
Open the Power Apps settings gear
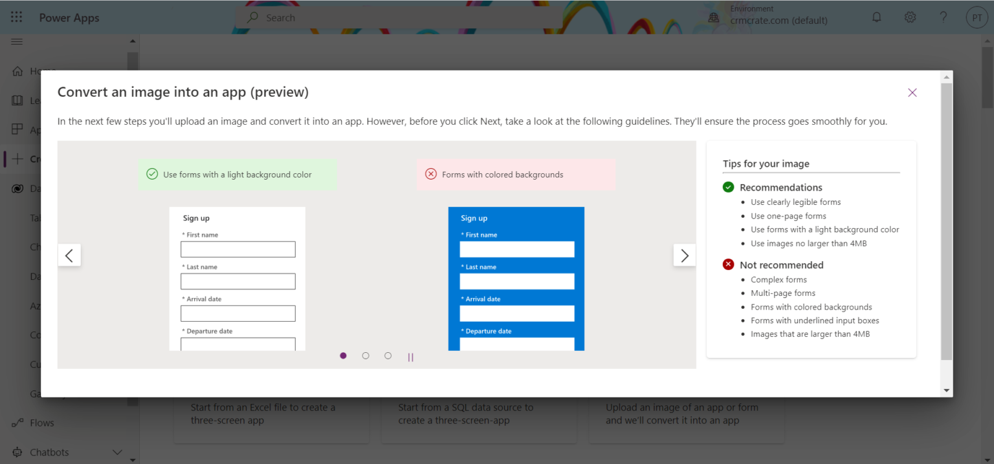point(910,17)
